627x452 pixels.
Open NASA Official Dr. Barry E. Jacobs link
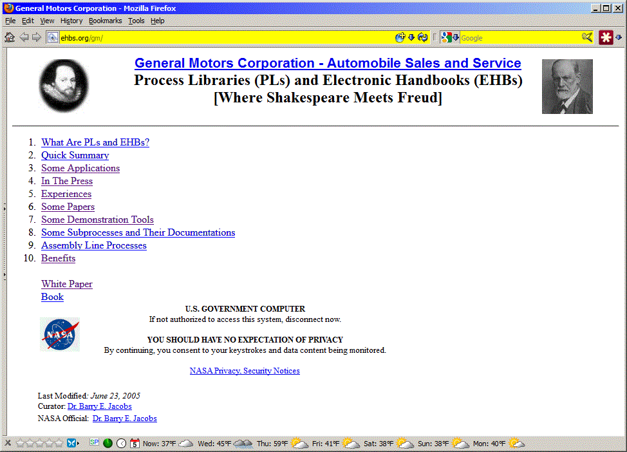click(124, 419)
